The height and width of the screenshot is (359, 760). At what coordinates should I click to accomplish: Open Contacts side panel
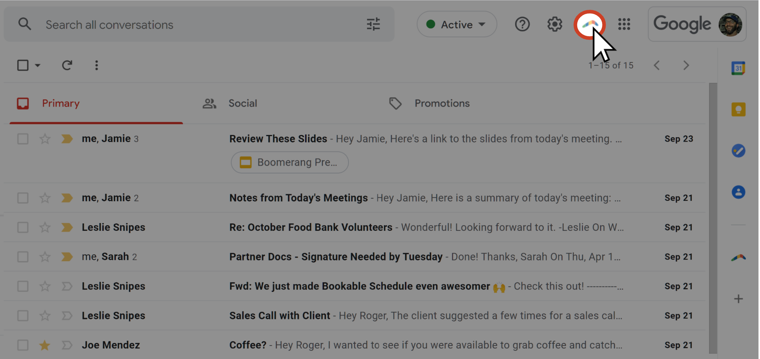[738, 192]
